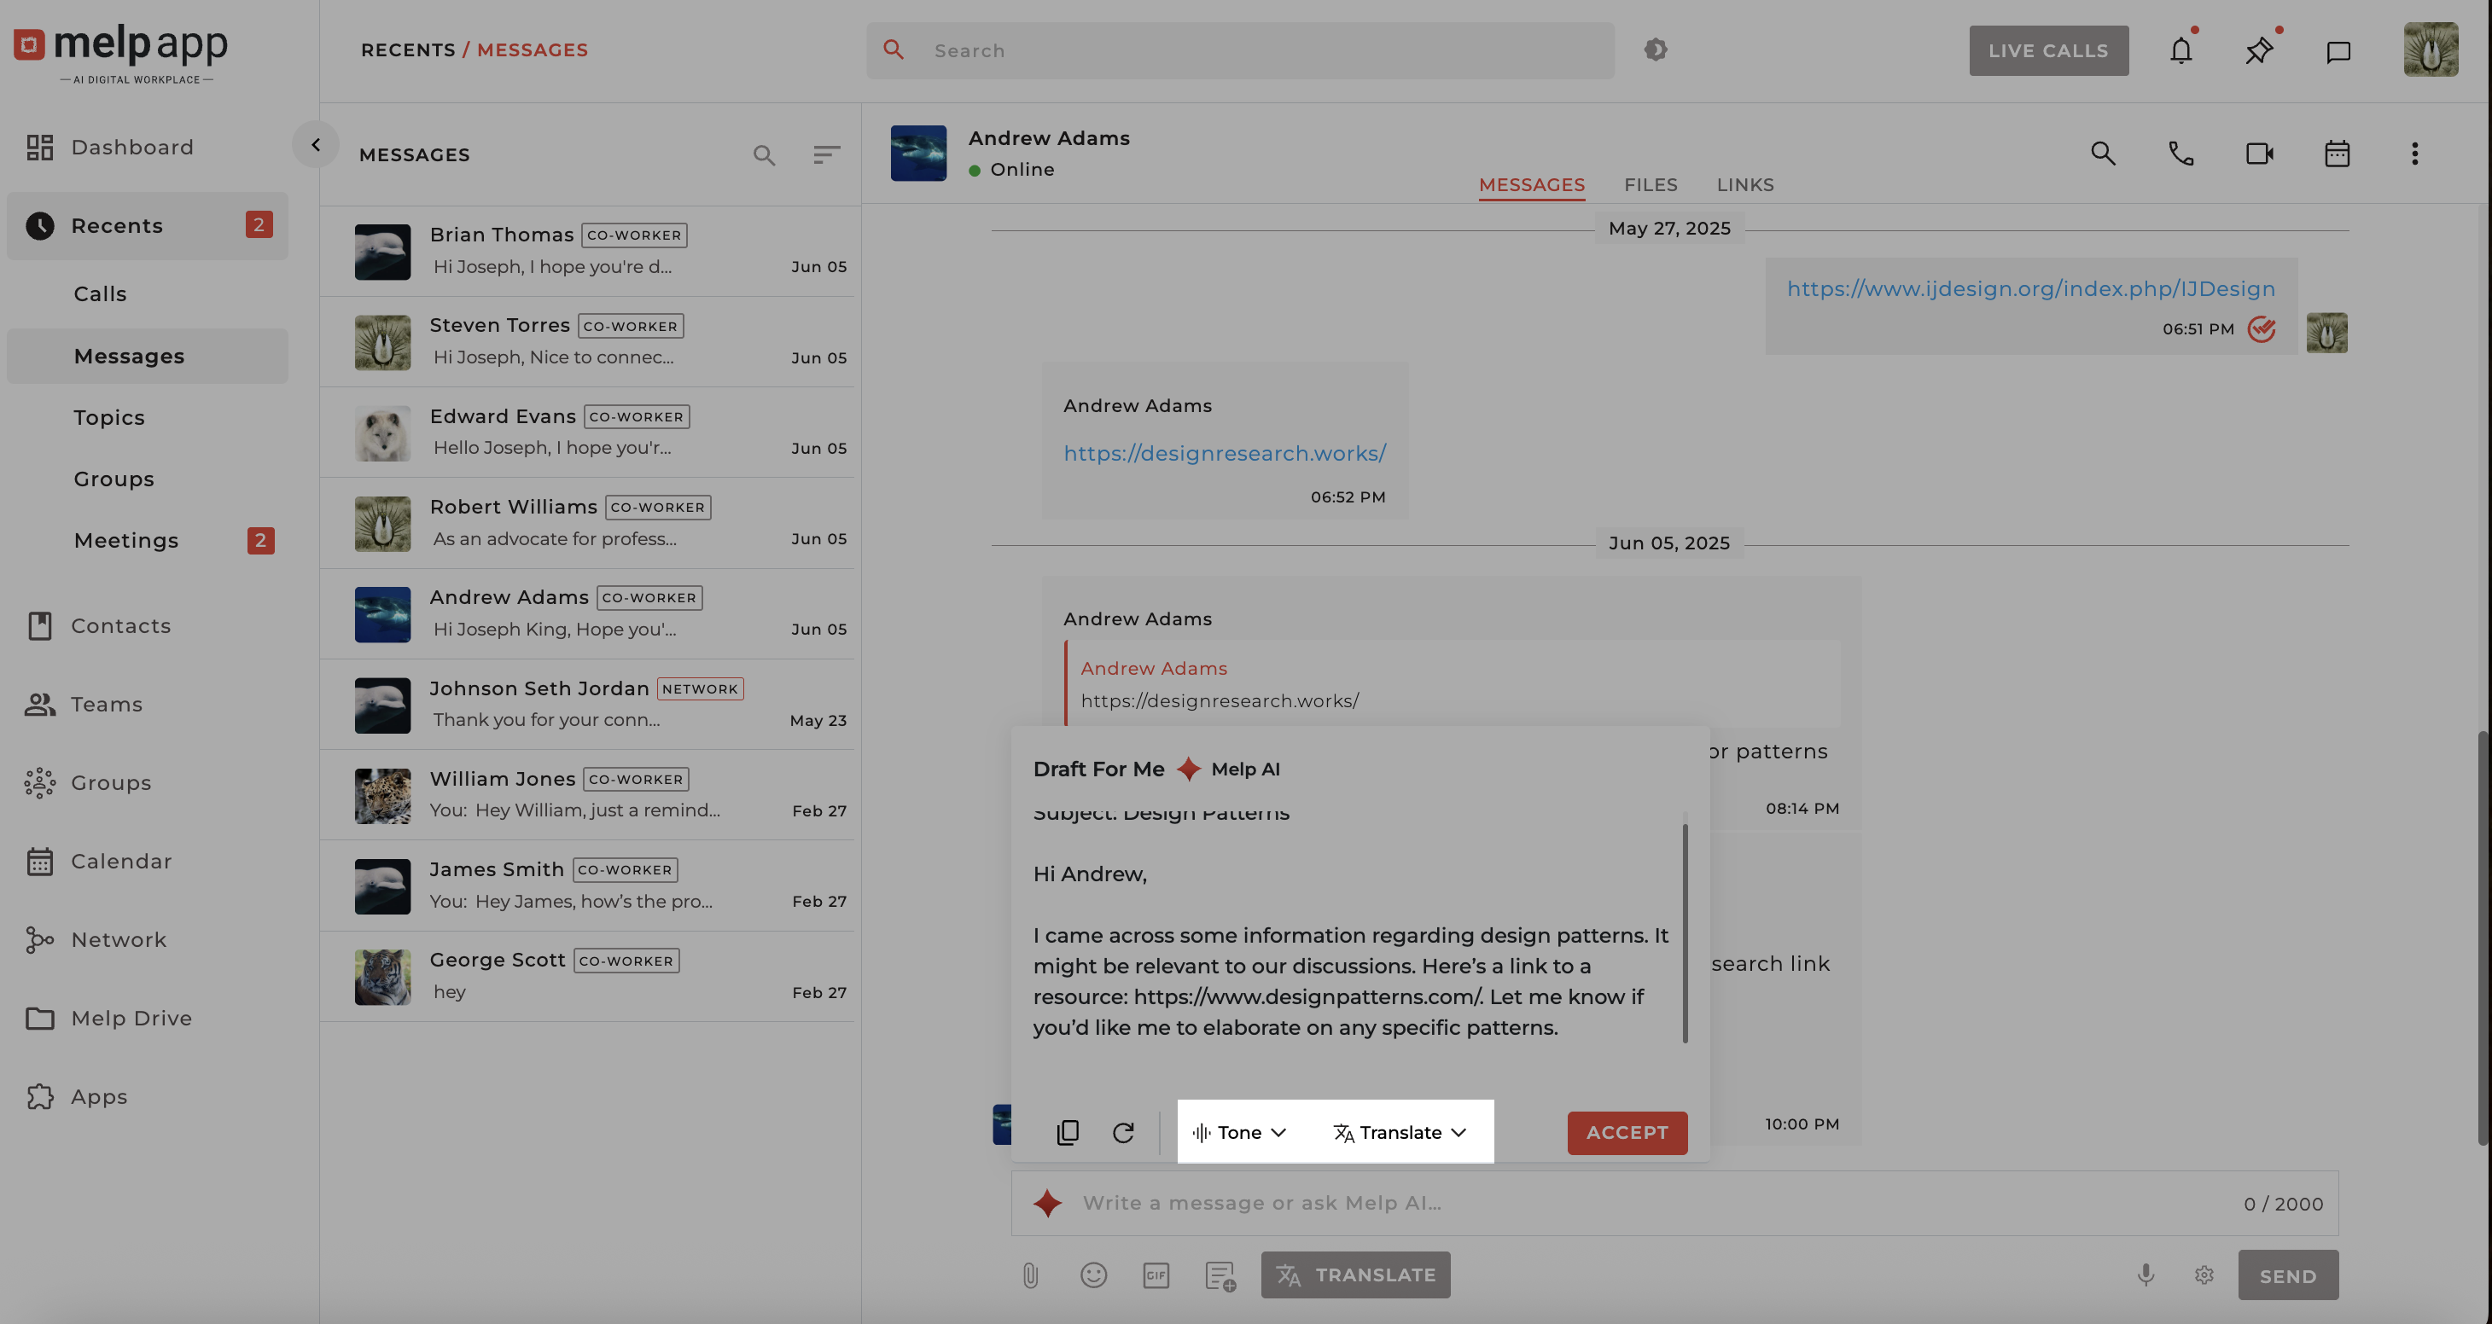This screenshot has width=2492, height=1324.
Task: Click the attach file paperclip icon
Action: (x=1030, y=1275)
